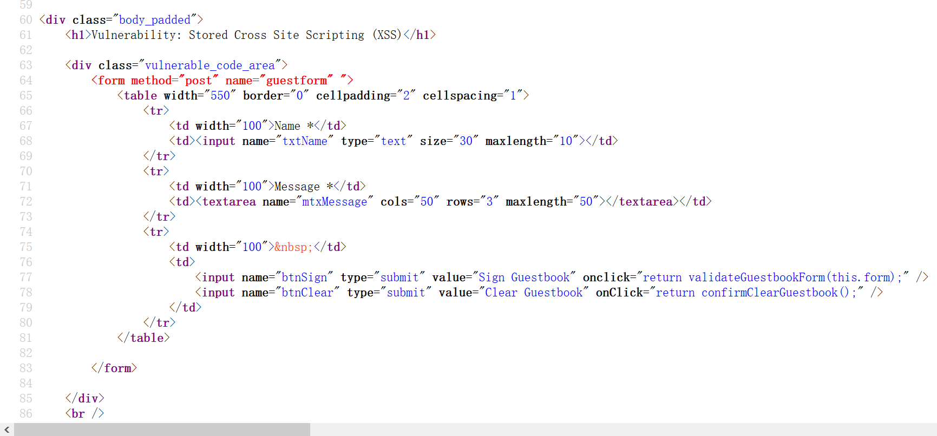Click the cols value '50' on line 72
The height and width of the screenshot is (436, 937).
tap(427, 202)
